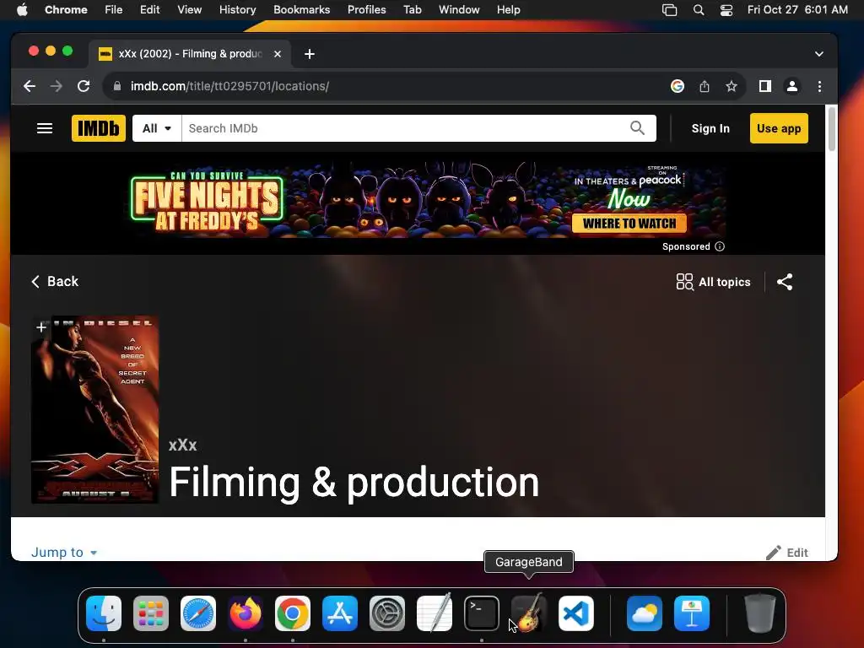
Task: Go back in Chrome history
Action: click(30, 86)
